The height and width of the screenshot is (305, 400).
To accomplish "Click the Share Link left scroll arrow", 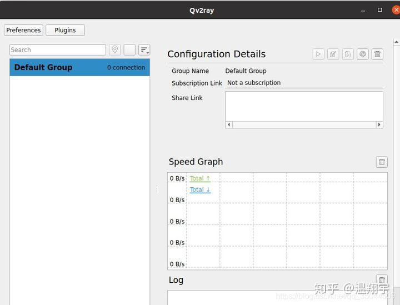I will coord(229,124).
